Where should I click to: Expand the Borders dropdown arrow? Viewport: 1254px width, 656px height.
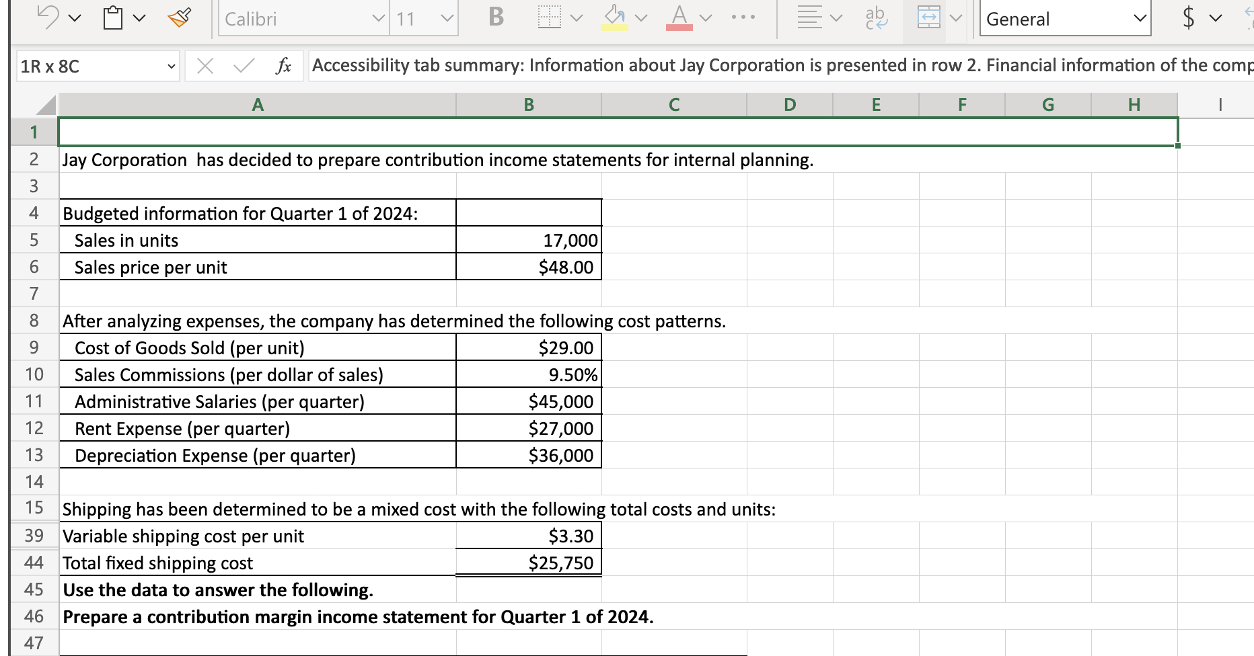point(577,18)
